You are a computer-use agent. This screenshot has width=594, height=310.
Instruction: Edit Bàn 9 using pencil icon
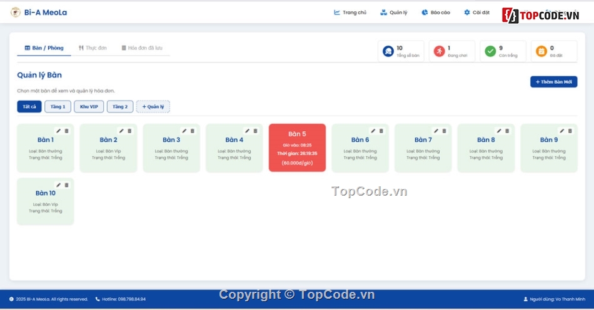562,131
